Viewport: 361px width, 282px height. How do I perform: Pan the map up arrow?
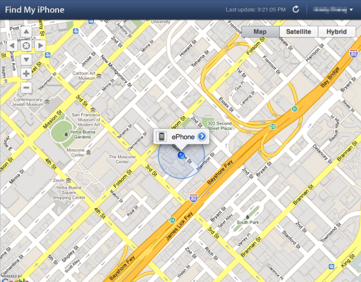click(x=26, y=32)
